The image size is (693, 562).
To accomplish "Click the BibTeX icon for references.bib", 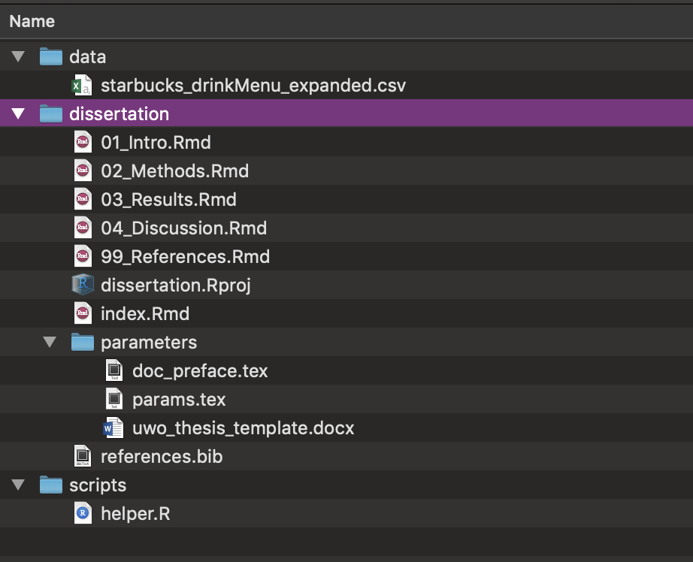I will click(83, 457).
